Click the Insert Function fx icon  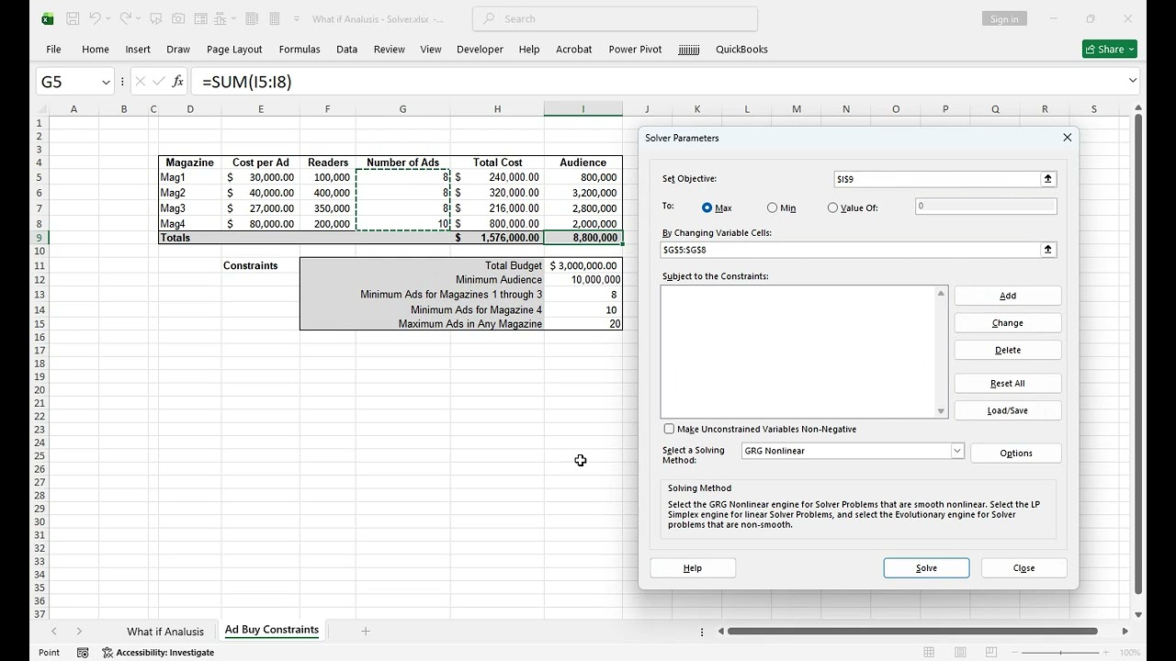tap(178, 82)
